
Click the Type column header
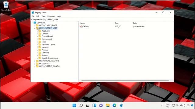point(116,23)
